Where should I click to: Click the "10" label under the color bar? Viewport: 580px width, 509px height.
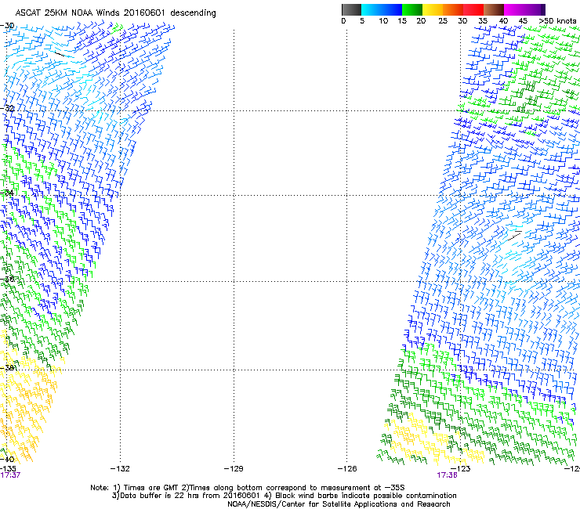click(x=383, y=21)
